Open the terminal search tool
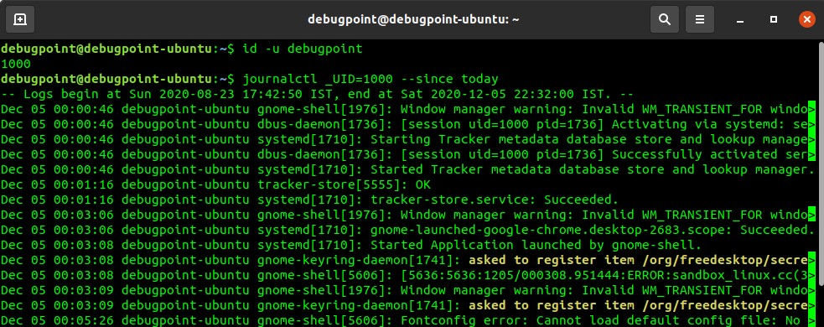 pos(665,19)
